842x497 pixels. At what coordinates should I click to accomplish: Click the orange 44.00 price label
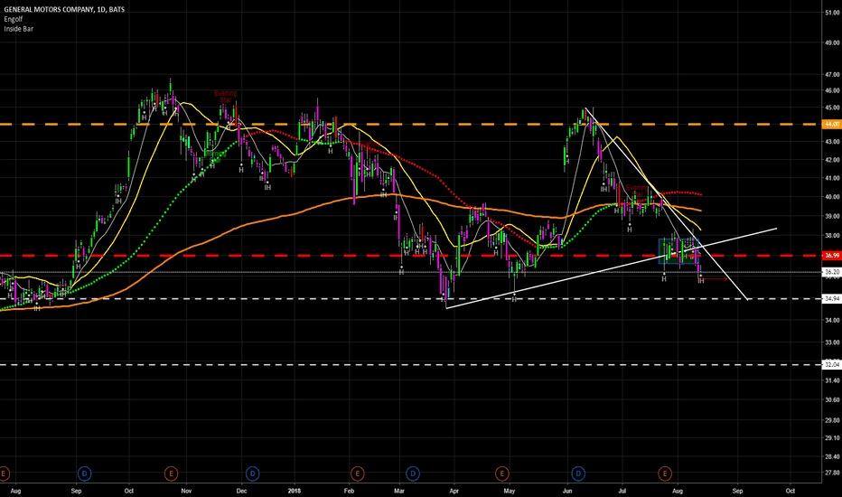(832, 124)
